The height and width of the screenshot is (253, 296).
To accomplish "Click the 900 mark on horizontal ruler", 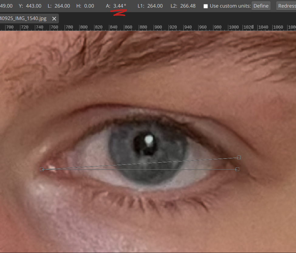I will click(x=158, y=27).
